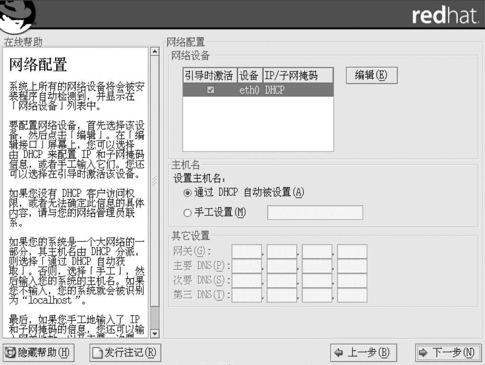This screenshot has width=485, height=365.
Task: Click the 设备 column header
Action: click(249, 75)
